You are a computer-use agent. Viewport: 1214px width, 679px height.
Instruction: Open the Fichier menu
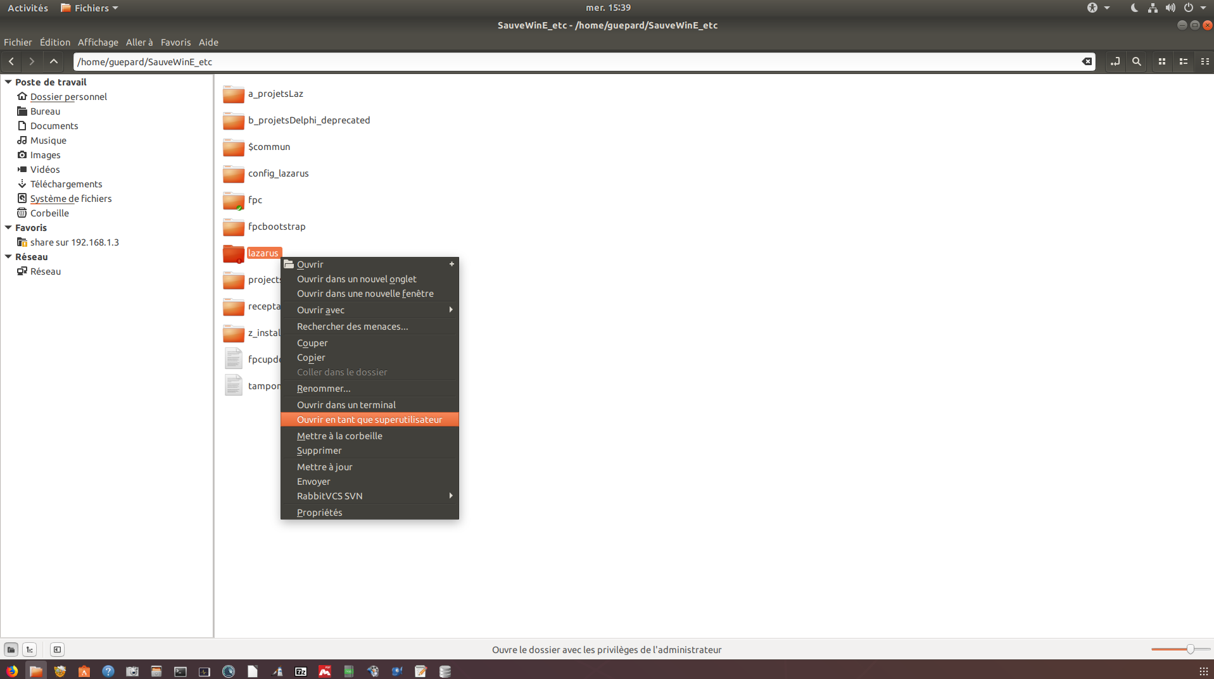tap(18, 42)
